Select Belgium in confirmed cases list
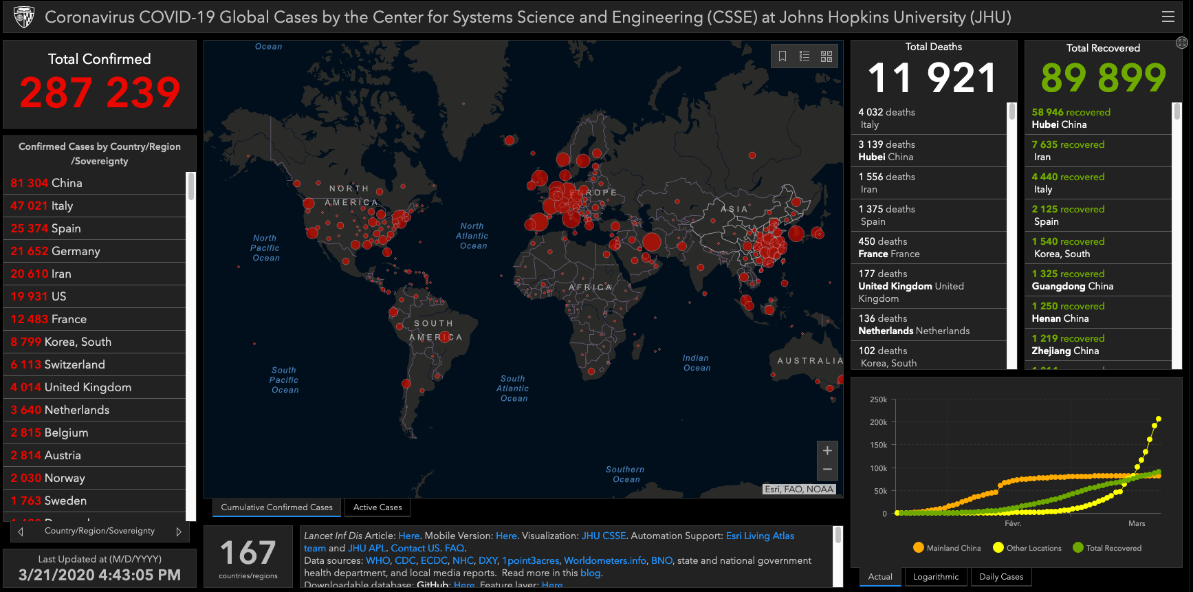Image resolution: width=1193 pixels, height=592 pixels. pyautogui.click(x=95, y=432)
